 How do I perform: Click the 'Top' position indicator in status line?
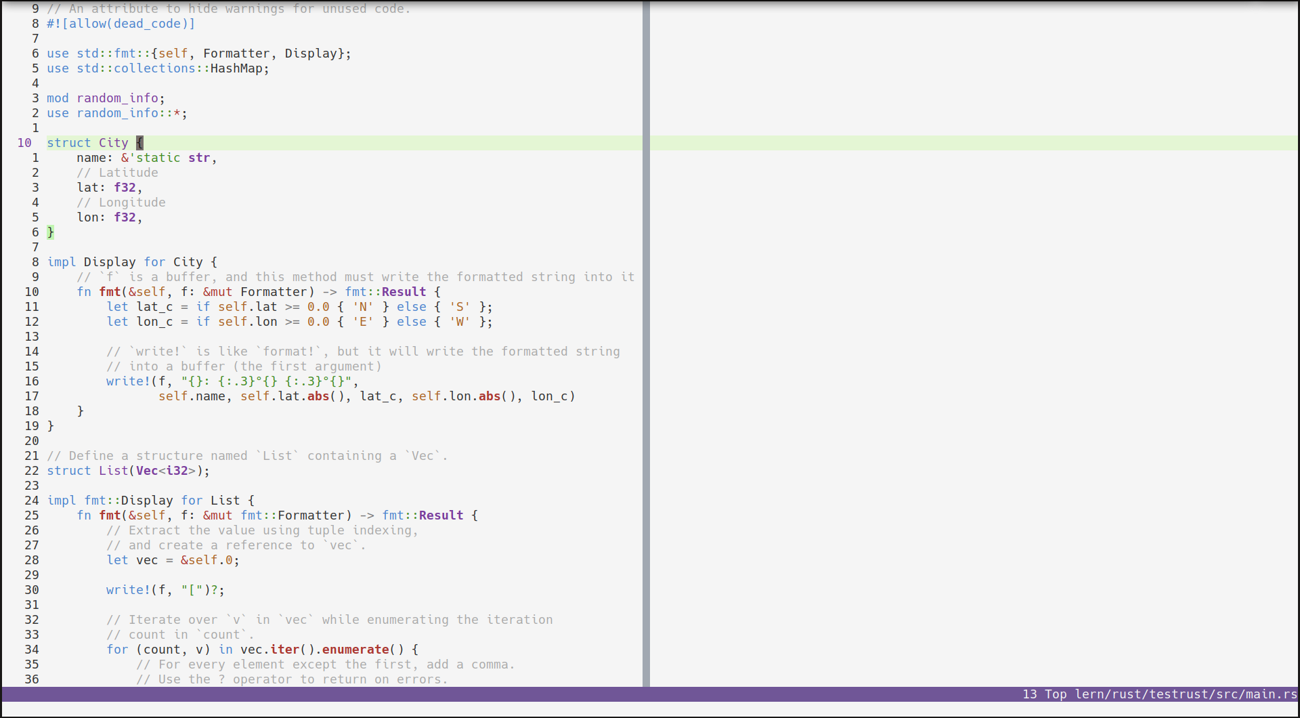pos(1056,694)
